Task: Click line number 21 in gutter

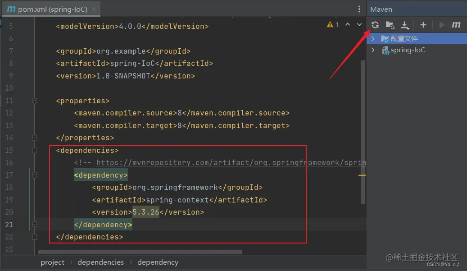Action: coord(9,225)
